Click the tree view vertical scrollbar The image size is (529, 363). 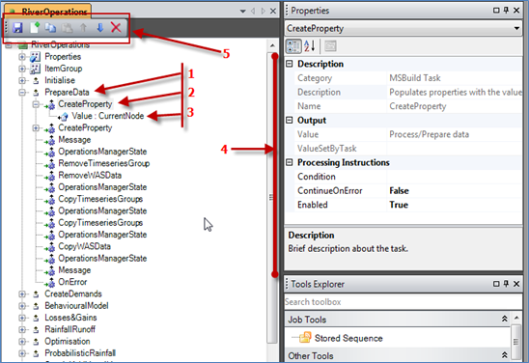272,197
